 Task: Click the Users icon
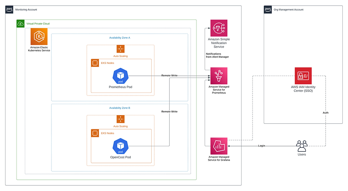[x=302, y=146]
